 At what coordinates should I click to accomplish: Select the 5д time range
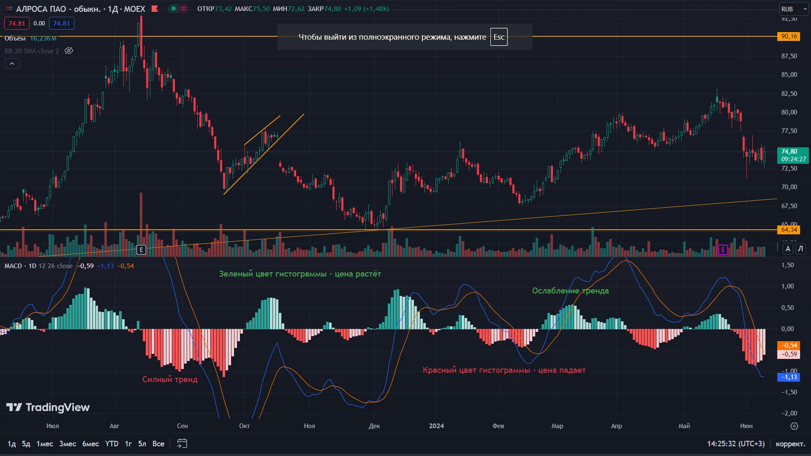click(26, 444)
